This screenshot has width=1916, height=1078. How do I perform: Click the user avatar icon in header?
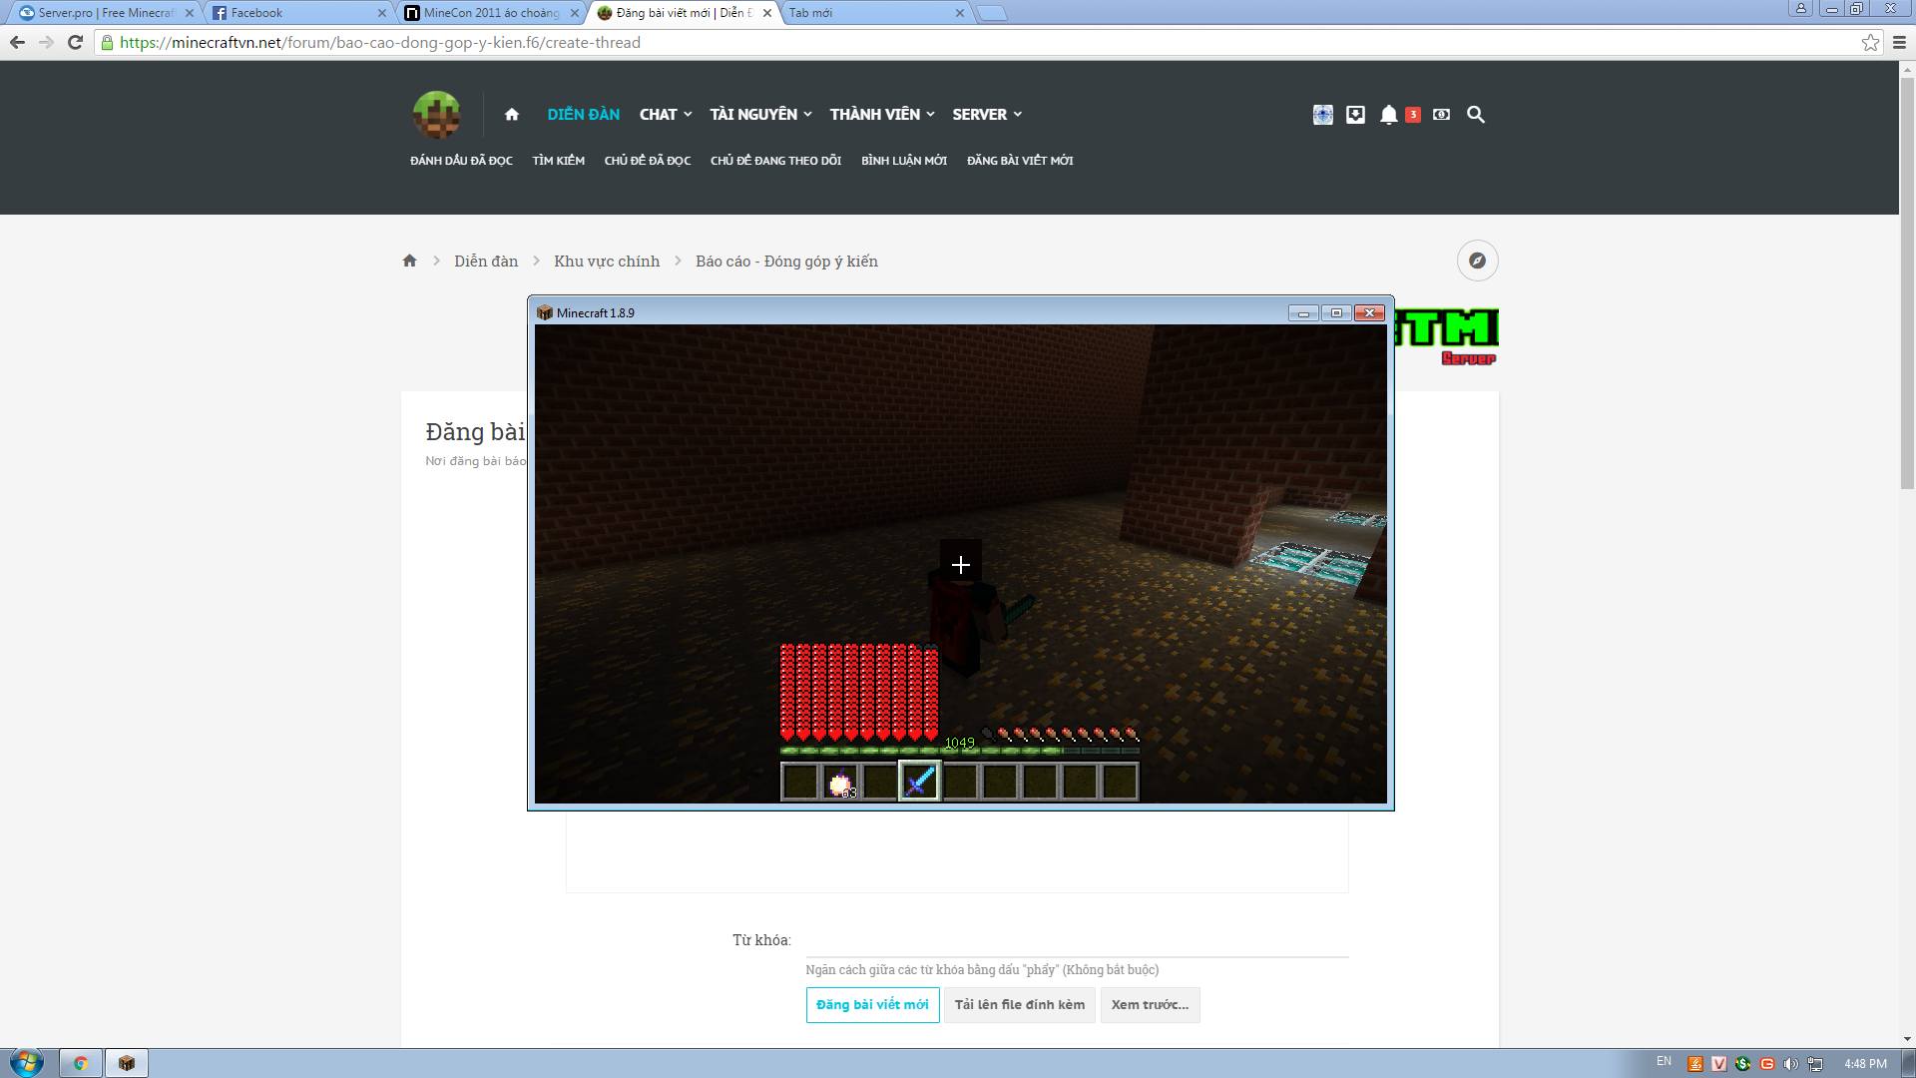pos(1322,115)
